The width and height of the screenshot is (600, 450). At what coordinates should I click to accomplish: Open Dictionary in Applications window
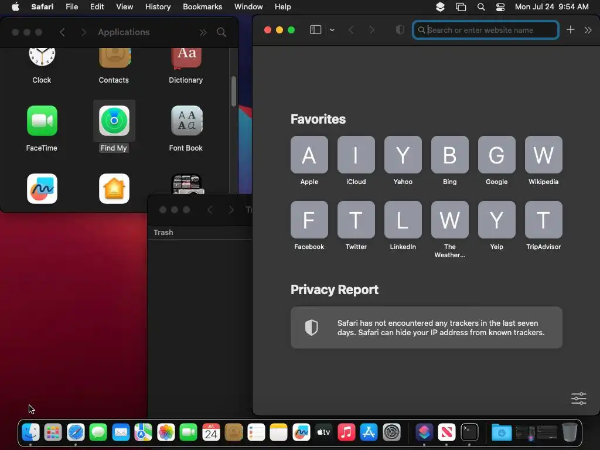(x=186, y=57)
